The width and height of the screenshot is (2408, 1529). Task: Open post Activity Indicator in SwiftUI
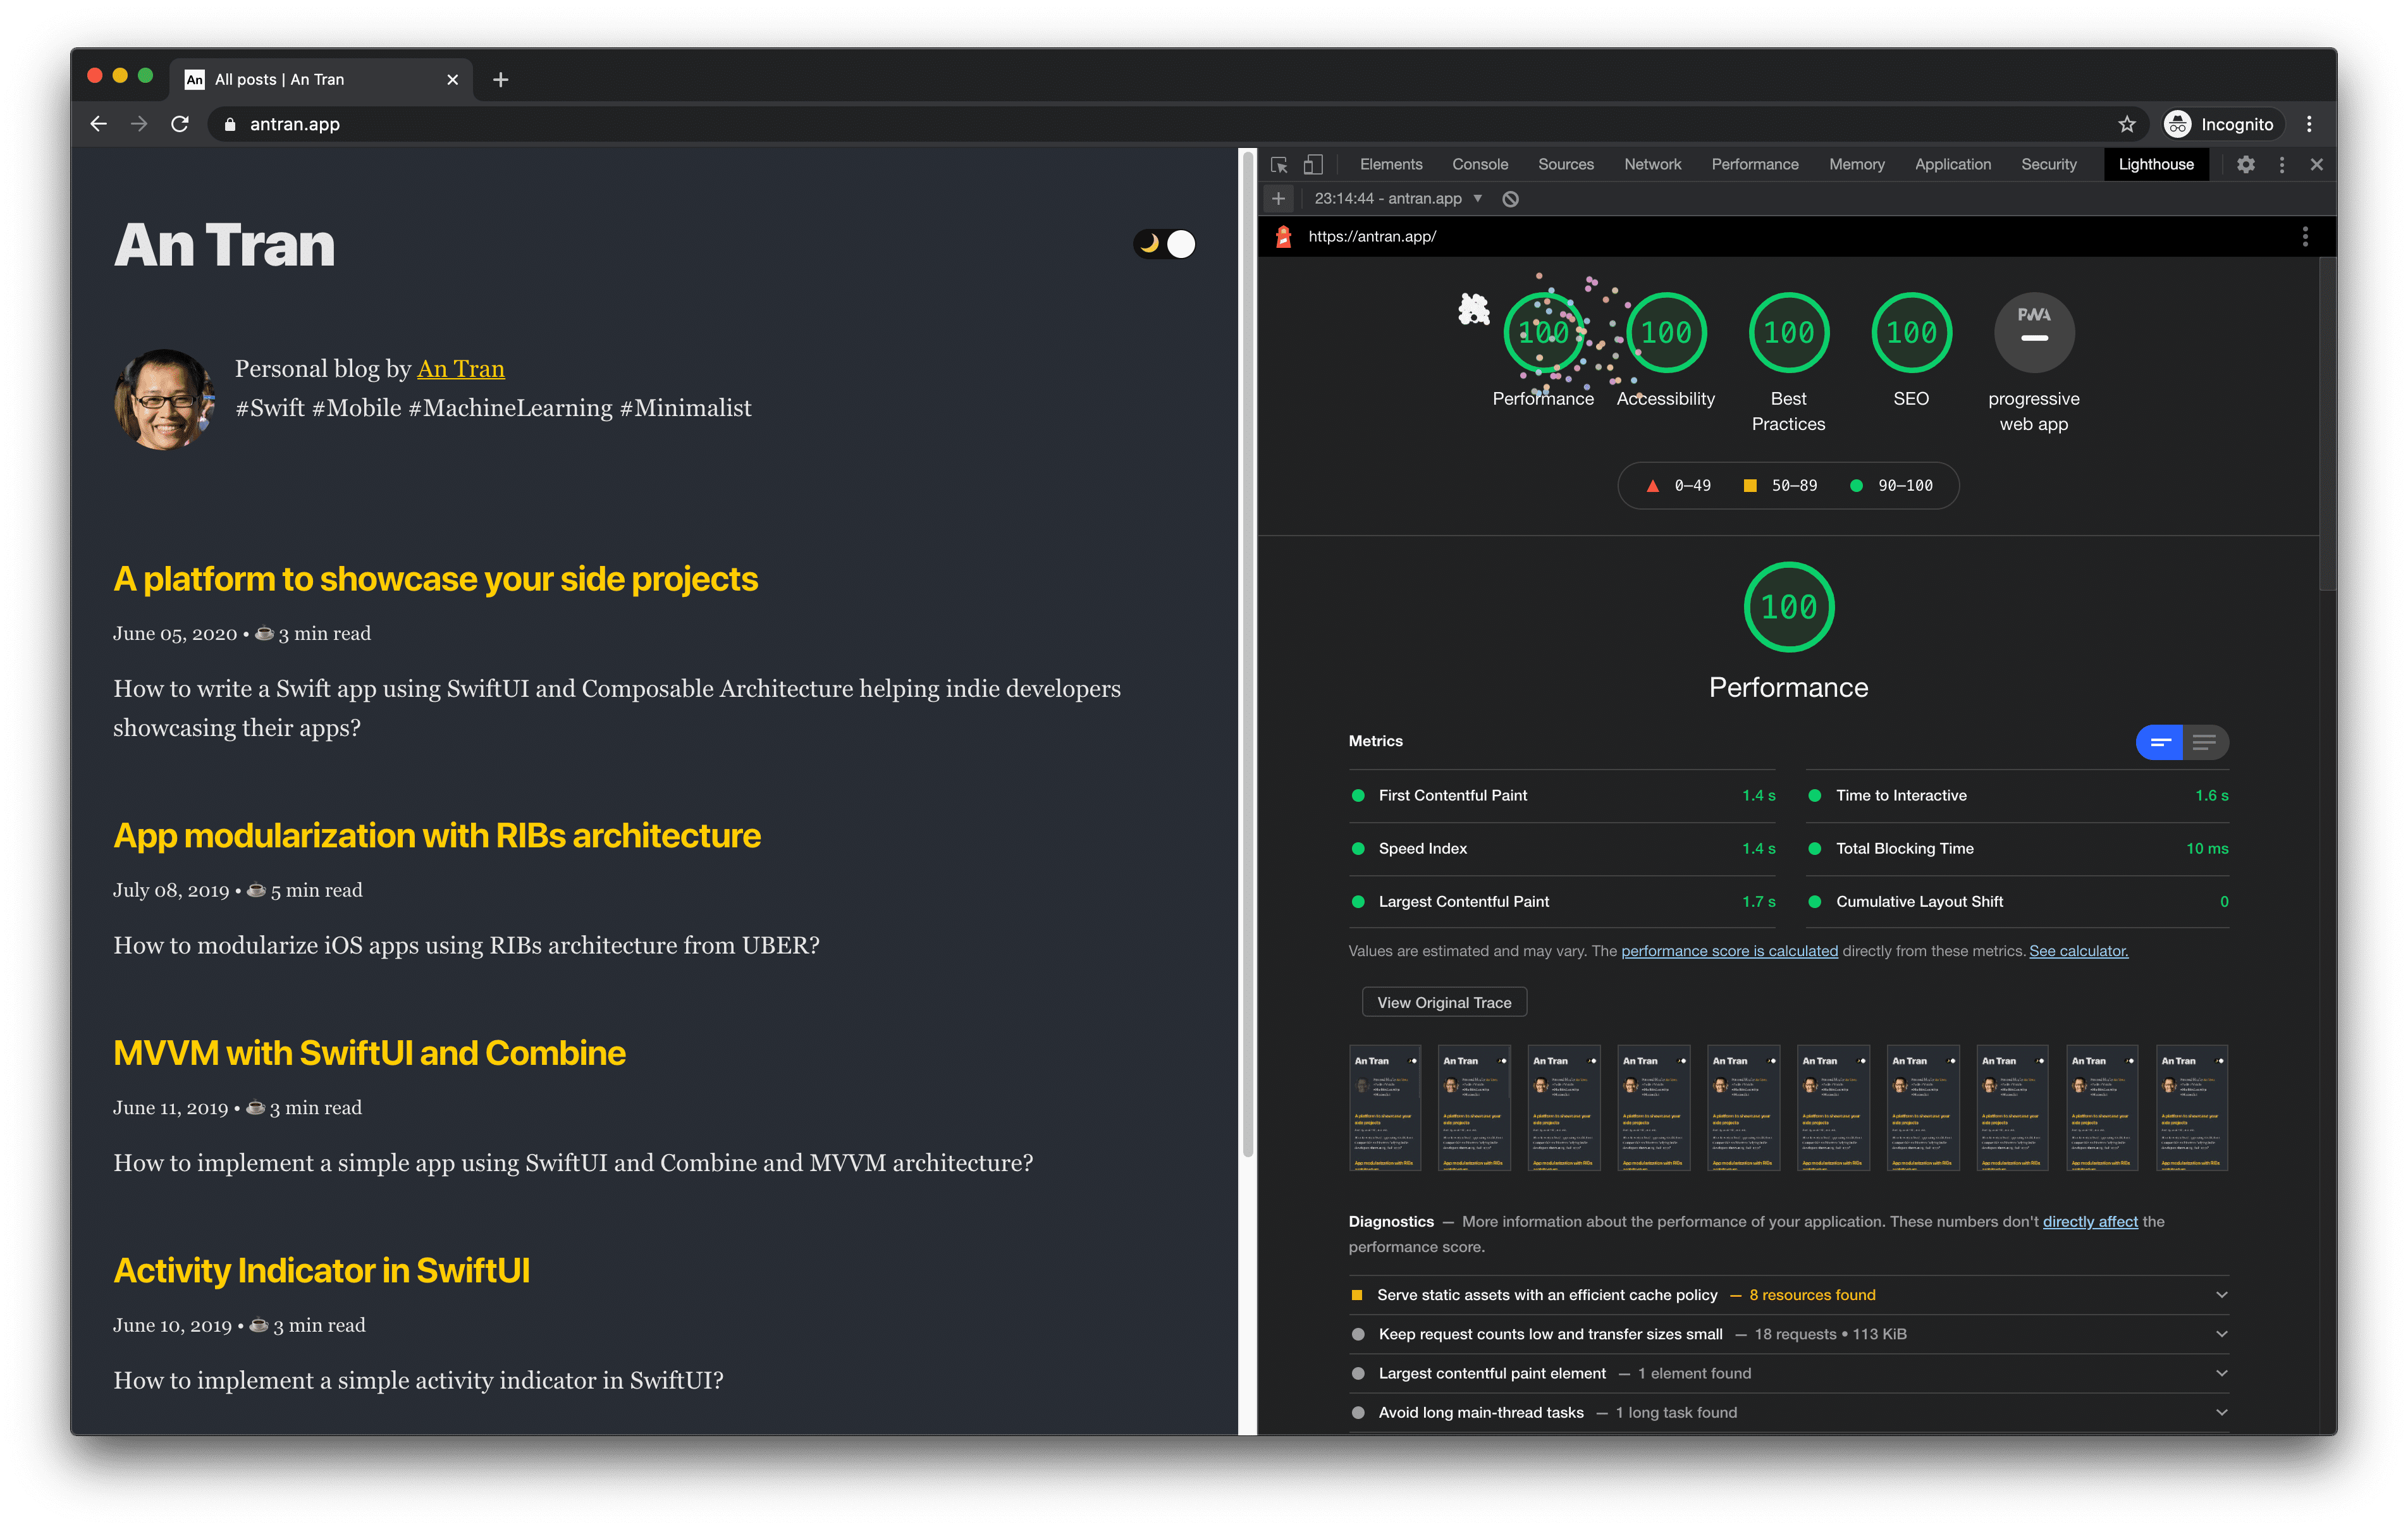pyautogui.click(x=322, y=1270)
